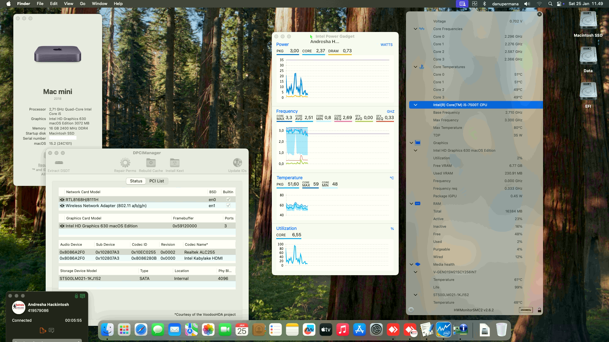Click the eye toggle beside Intel HD Graphics 630

[x=62, y=226]
